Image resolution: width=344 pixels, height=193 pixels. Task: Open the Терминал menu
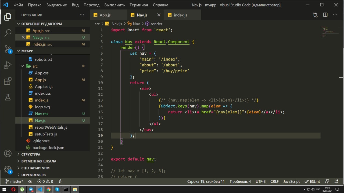point(139,5)
